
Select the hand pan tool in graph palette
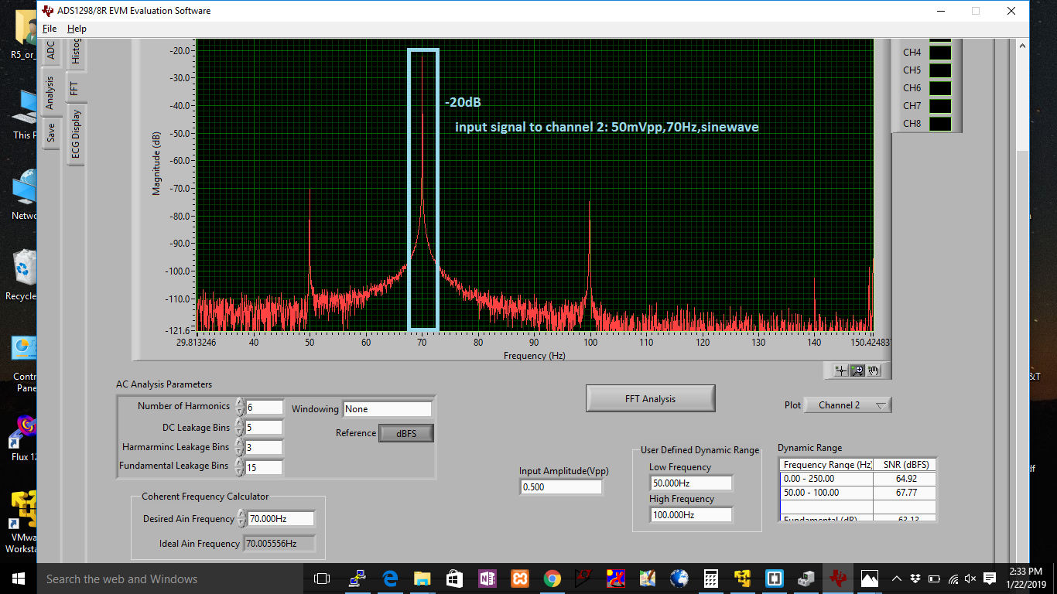(874, 370)
